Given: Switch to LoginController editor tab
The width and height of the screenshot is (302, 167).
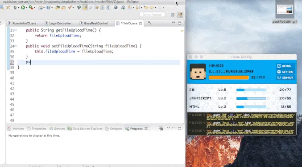Looking at the screenshot, I should pyautogui.click(x=58, y=23).
